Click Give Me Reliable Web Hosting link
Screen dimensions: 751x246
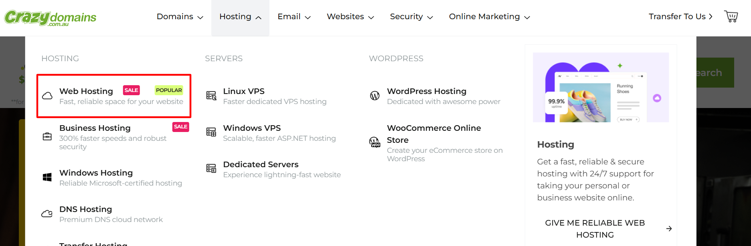coord(595,229)
